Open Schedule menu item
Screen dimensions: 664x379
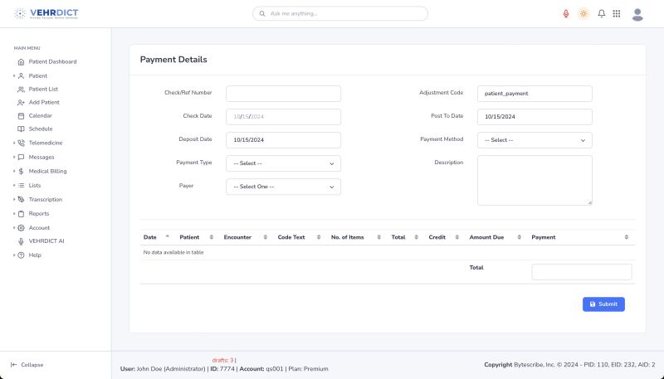(41, 129)
